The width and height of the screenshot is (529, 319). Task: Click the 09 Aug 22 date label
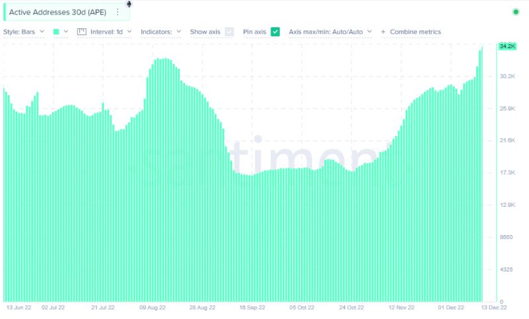point(153,308)
